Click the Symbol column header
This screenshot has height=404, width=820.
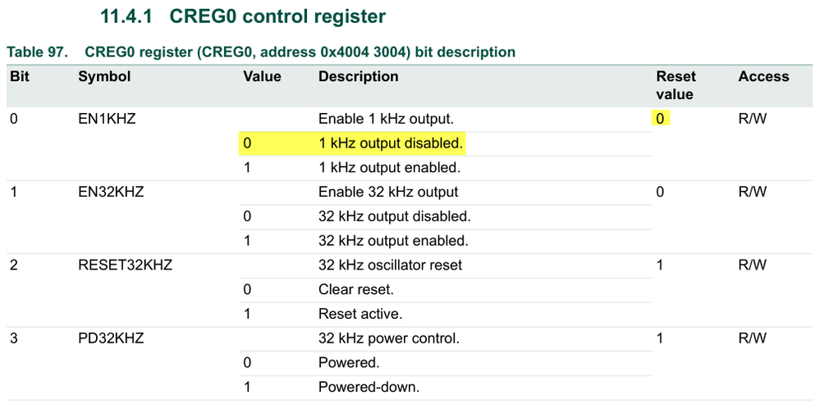tap(104, 77)
